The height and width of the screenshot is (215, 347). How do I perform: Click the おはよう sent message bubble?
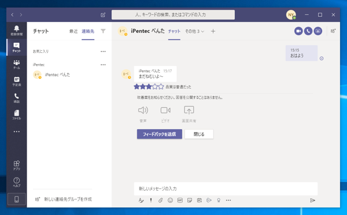tap(301, 53)
